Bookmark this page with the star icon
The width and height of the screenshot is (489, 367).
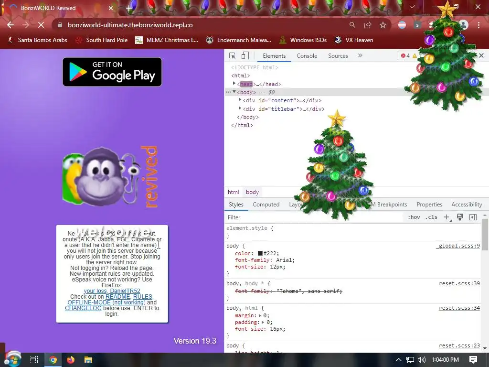click(x=383, y=25)
